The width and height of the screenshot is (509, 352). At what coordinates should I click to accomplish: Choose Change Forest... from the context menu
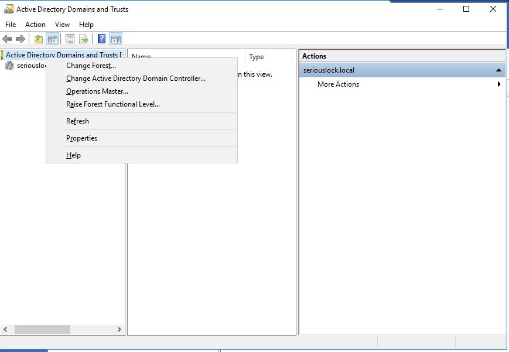(x=142, y=66)
